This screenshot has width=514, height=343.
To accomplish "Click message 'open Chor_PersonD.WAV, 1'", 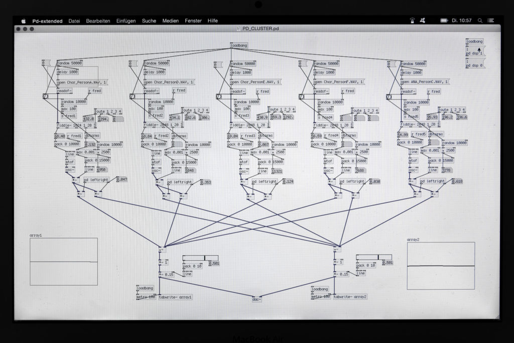I will [x=169, y=82].
